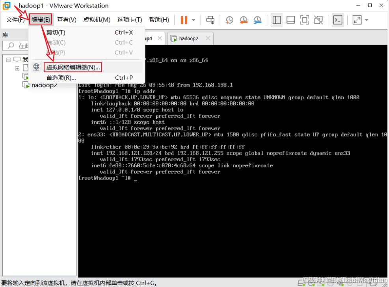Screen dimensions: 389x287
Task: Open 首选项(R)... preferences entry
Action: [87, 78]
